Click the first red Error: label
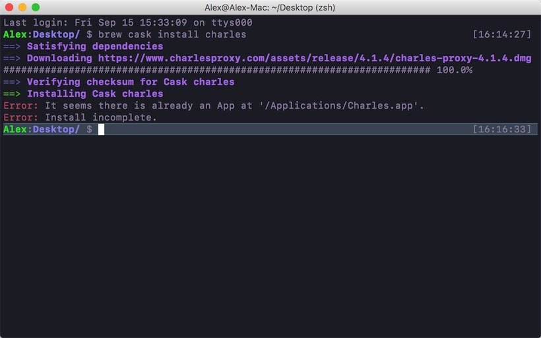Screen dimensions: 541x338 [x=20, y=105]
